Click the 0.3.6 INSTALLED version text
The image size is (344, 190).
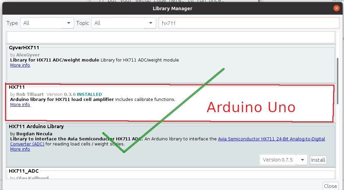click(83, 94)
